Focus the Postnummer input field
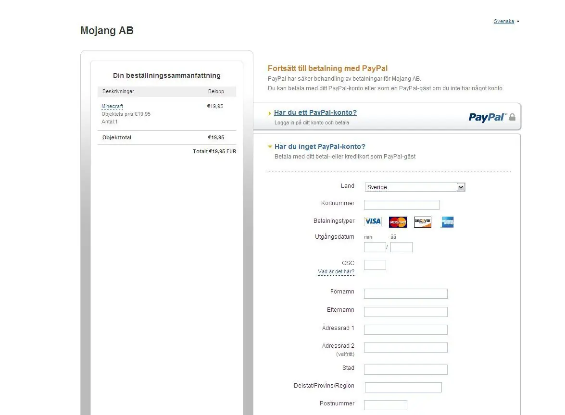The height and width of the screenshot is (415, 565). click(386, 405)
